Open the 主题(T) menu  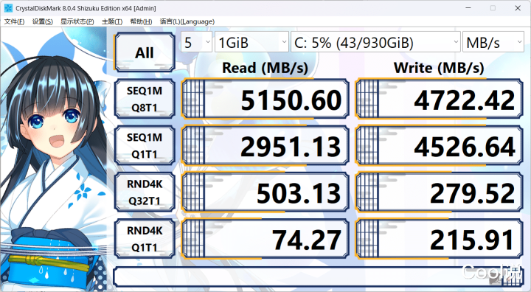pos(112,21)
